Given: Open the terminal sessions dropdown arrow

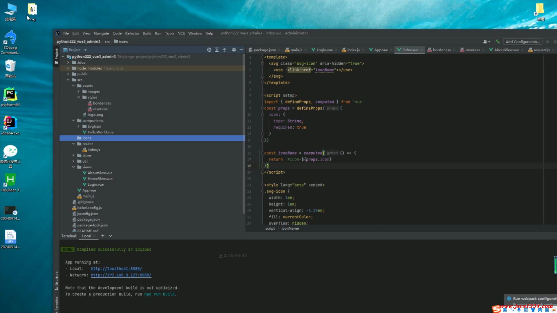Looking at the screenshot, I should [x=110, y=236].
